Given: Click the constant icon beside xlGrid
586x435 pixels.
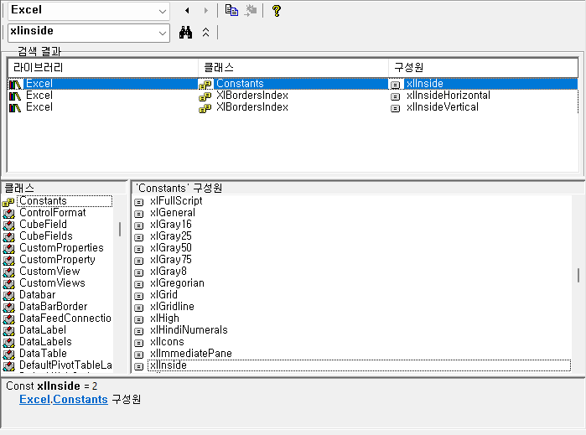Looking at the screenshot, I should coord(138,296).
